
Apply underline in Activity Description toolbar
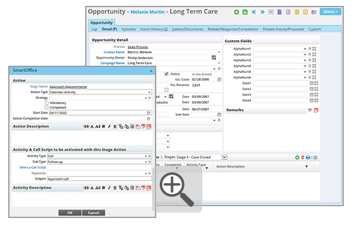click(x=115, y=188)
